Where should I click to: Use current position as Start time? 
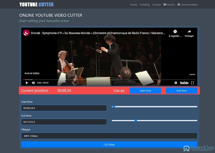(x=145, y=91)
